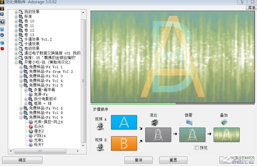Click the horizontal scrollbar left arrow

(x=11, y=151)
